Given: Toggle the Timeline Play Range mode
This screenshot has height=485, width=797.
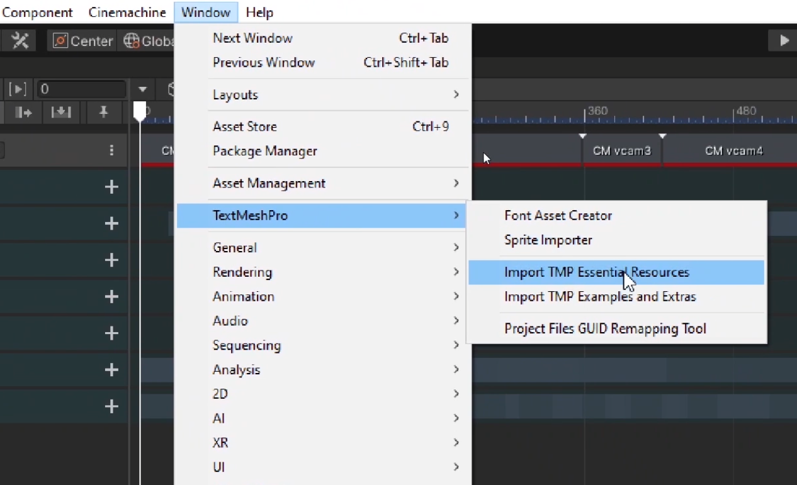Looking at the screenshot, I should (18, 89).
